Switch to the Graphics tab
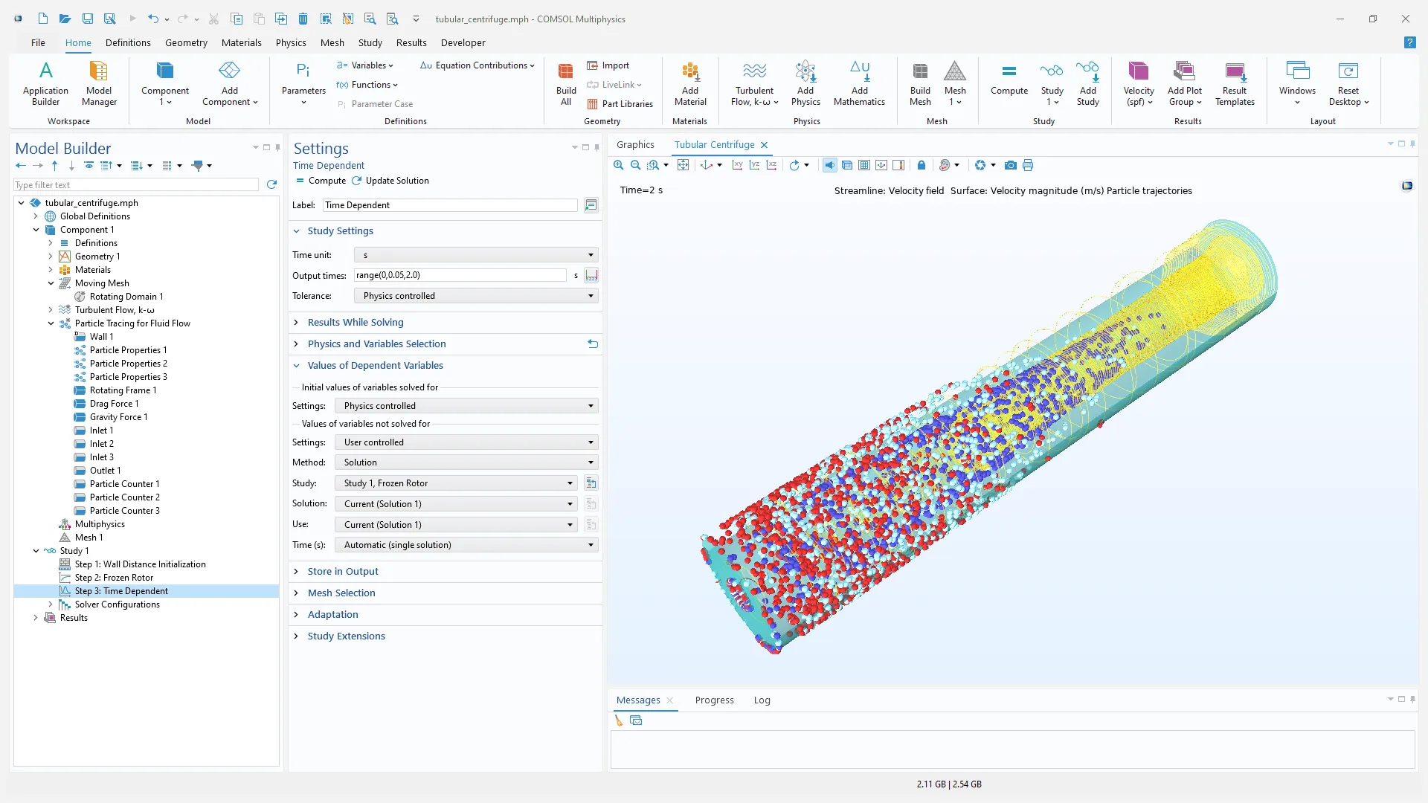 click(635, 144)
